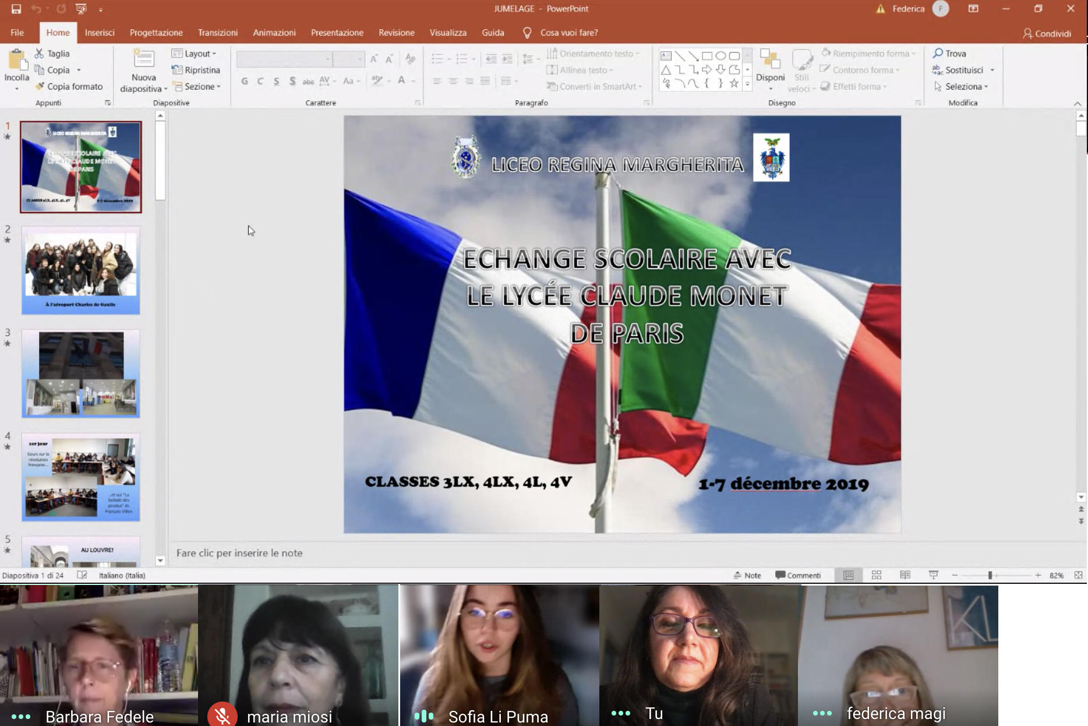The height and width of the screenshot is (726, 1088).
Task: Open the Seleziona dropdown
Action: coord(961,86)
